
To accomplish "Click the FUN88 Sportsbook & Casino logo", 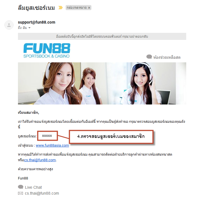I will coord(47,51).
